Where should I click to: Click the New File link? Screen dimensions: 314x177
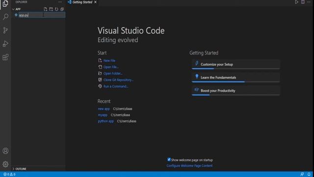coord(109,60)
